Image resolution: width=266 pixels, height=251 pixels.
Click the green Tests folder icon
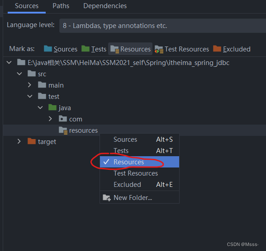coord(85,49)
